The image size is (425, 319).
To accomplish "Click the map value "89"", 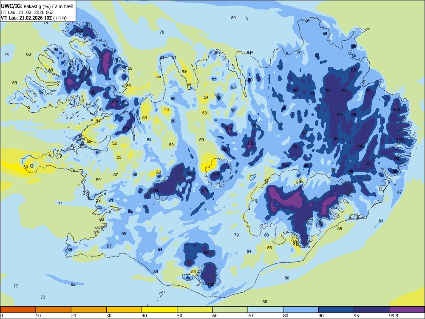I will (173, 99).
